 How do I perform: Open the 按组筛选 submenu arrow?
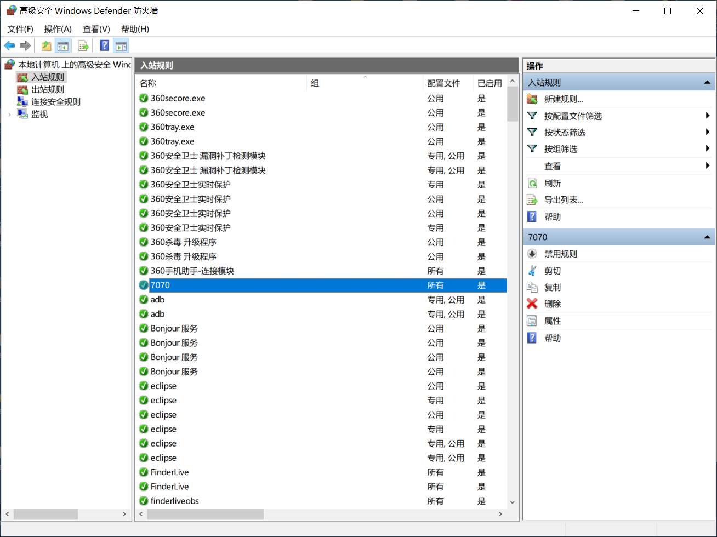coord(708,148)
